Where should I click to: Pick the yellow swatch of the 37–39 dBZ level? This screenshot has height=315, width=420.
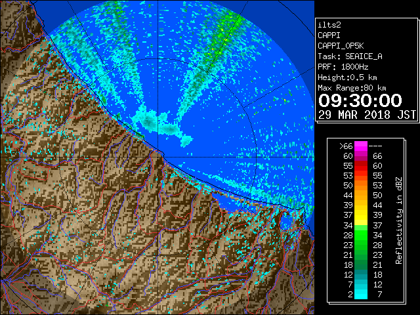click(361, 215)
